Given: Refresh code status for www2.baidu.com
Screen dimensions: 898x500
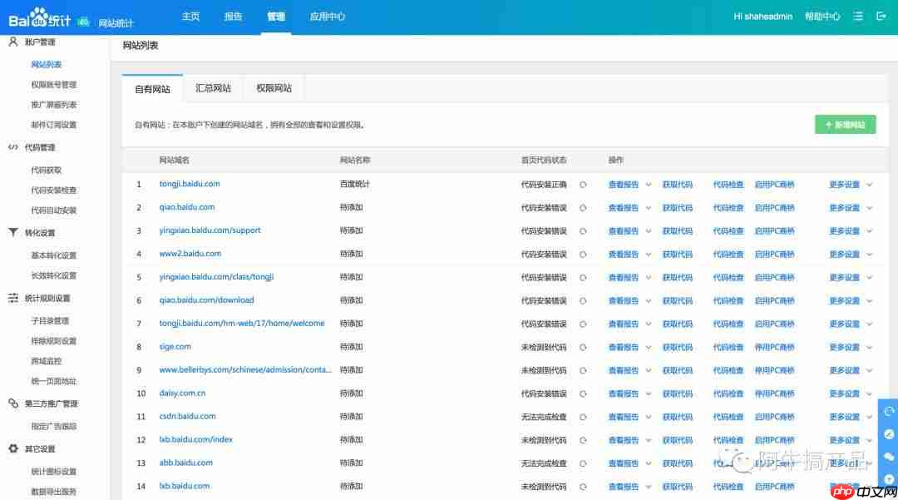Looking at the screenshot, I should pyautogui.click(x=583, y=255).
